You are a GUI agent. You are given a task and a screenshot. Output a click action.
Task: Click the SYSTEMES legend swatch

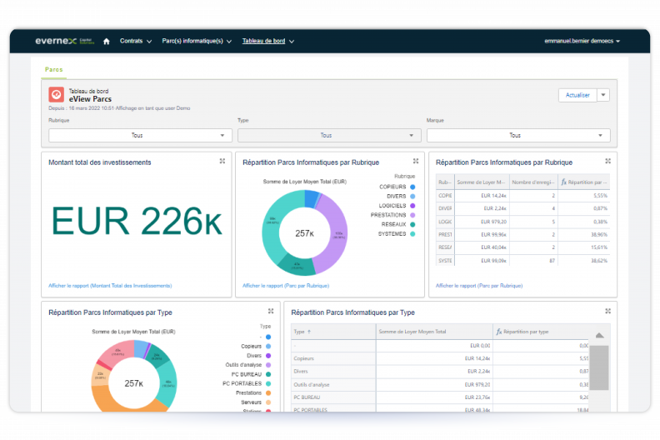[412, 234]
